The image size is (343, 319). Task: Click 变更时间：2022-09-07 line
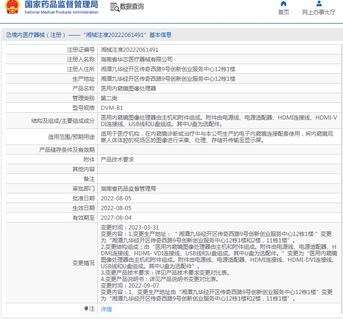tap(130, 286)
